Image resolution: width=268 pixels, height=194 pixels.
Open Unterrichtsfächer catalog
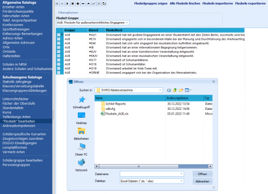point(16,99)
